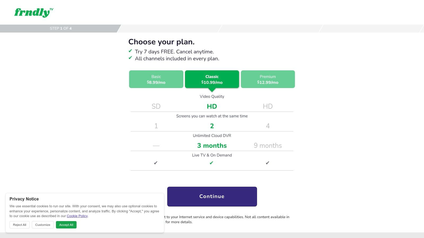Select the Basic $8.99/mo plan
Viewport: 424px width, 238px height.
[156, 79]
